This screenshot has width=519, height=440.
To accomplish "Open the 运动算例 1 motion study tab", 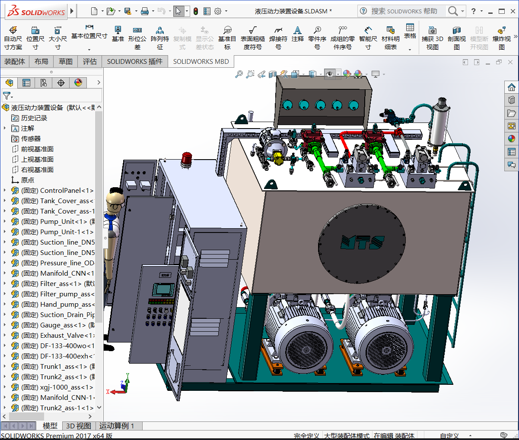I will pyautogui.click(x=117, y=426).
